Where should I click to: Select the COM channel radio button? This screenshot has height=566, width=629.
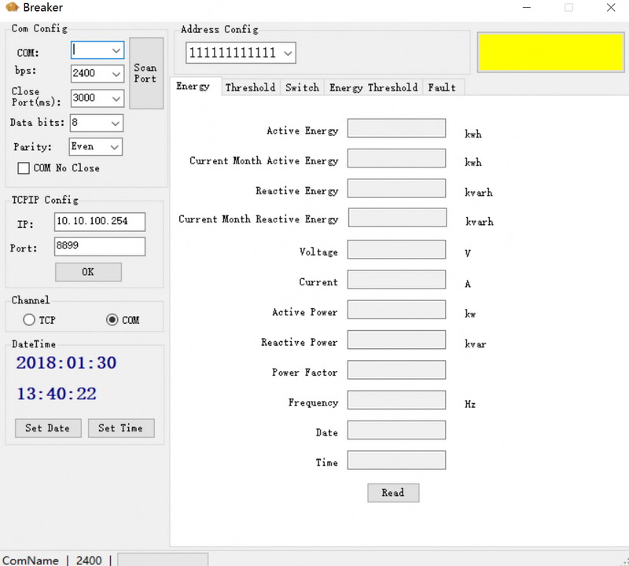(112, 320)
